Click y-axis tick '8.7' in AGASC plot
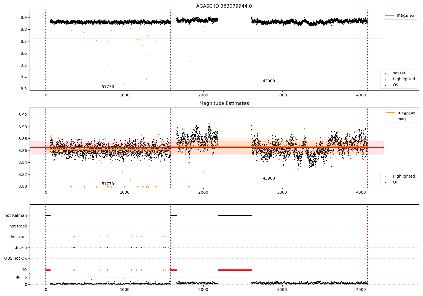 click(24, 41)
